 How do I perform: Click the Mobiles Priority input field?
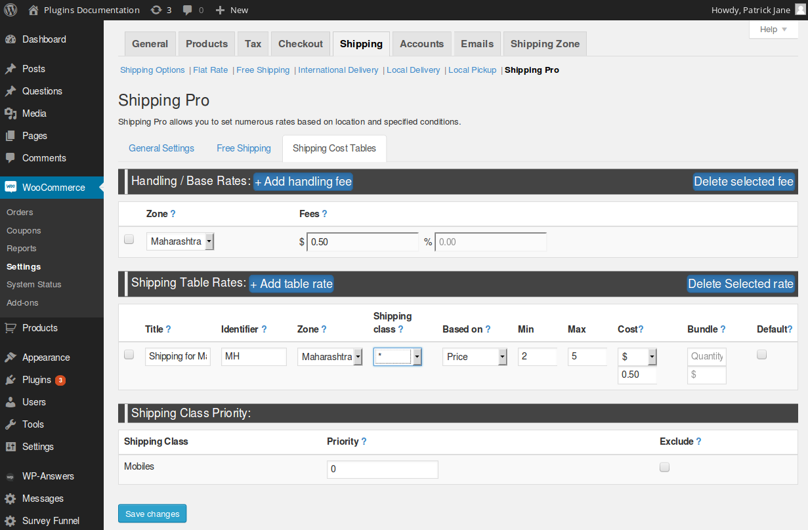click(x=383, y=470)
